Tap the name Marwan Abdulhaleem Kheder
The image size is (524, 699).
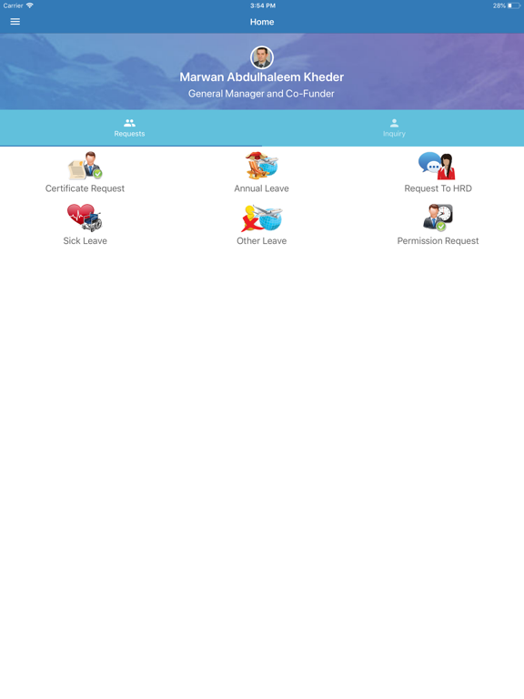click(262, 77)
